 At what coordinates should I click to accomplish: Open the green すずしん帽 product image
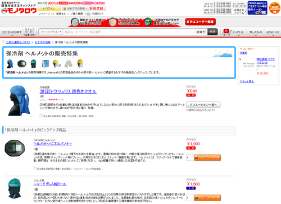pos(15,188)
